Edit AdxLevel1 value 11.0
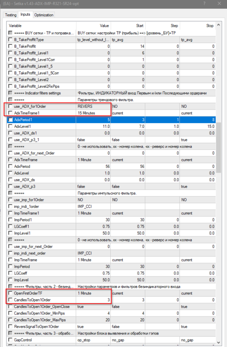 pyautogui.click(x=93, y=126)
